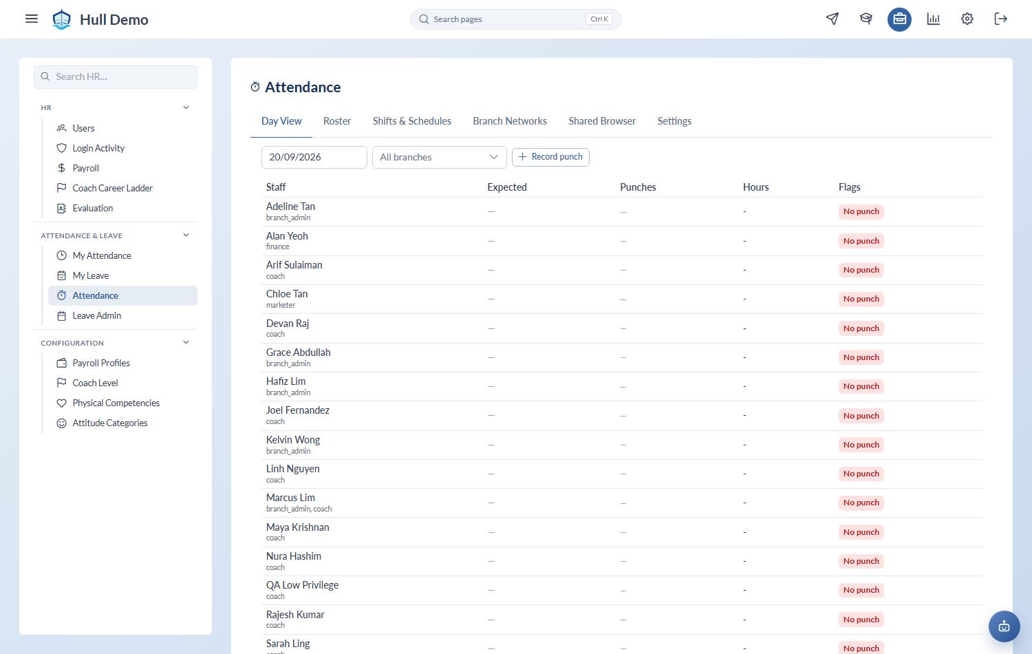This screenshot has width=1032, height=654.
Task: Click the My Leave calendar icon
Action: pyautogui.click(x=61, y=275)
